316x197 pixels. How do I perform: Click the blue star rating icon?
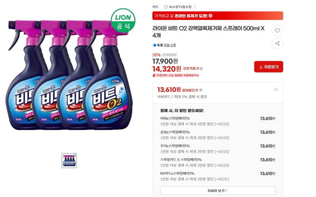coord(155,45)
